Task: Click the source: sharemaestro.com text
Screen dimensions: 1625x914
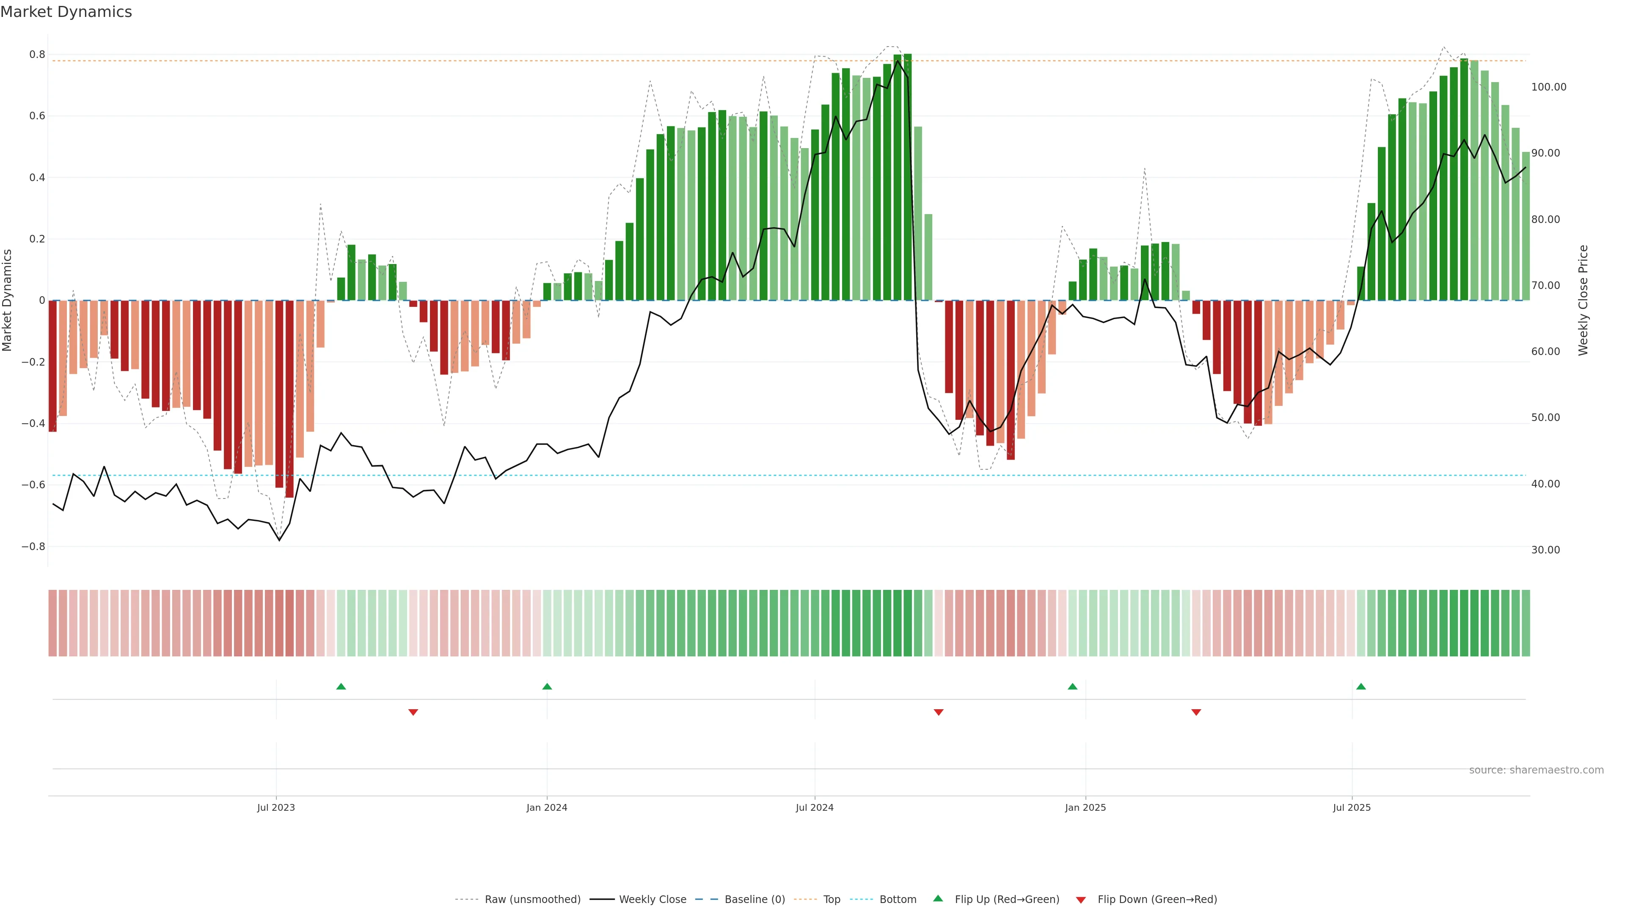Action: click(1536, 770)
